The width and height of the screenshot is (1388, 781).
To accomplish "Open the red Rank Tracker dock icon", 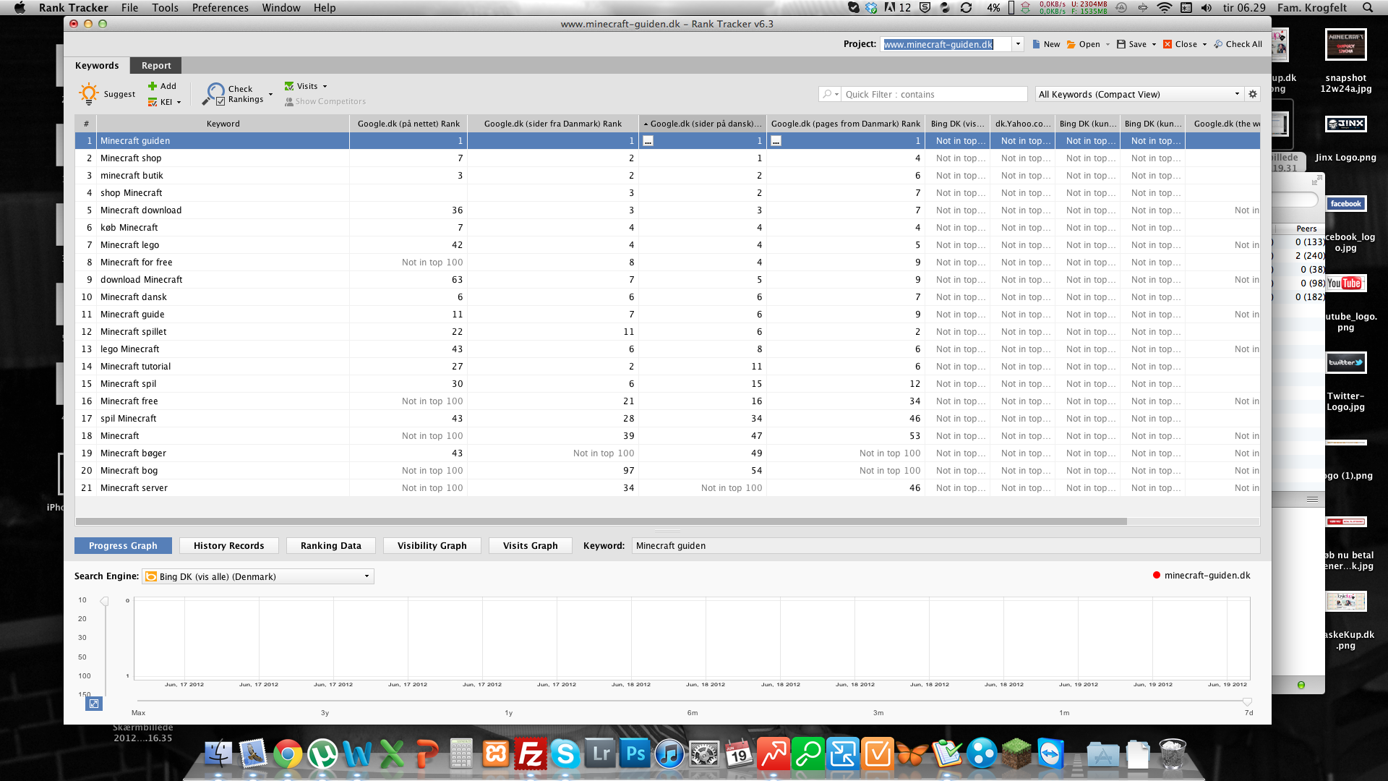I will [x=774, y=754].
